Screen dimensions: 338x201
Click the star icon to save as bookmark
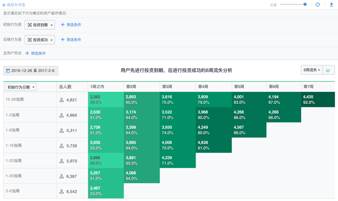coord(4,5)
